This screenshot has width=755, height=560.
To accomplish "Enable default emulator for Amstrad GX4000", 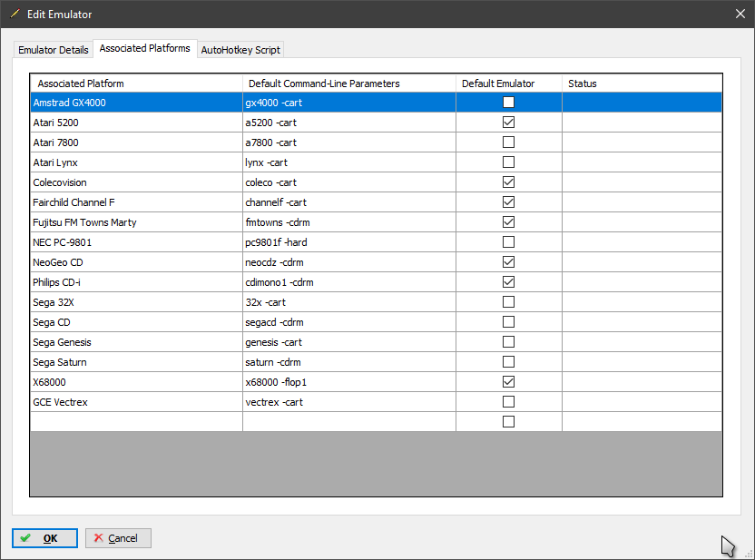I will (x=508, y=102).
